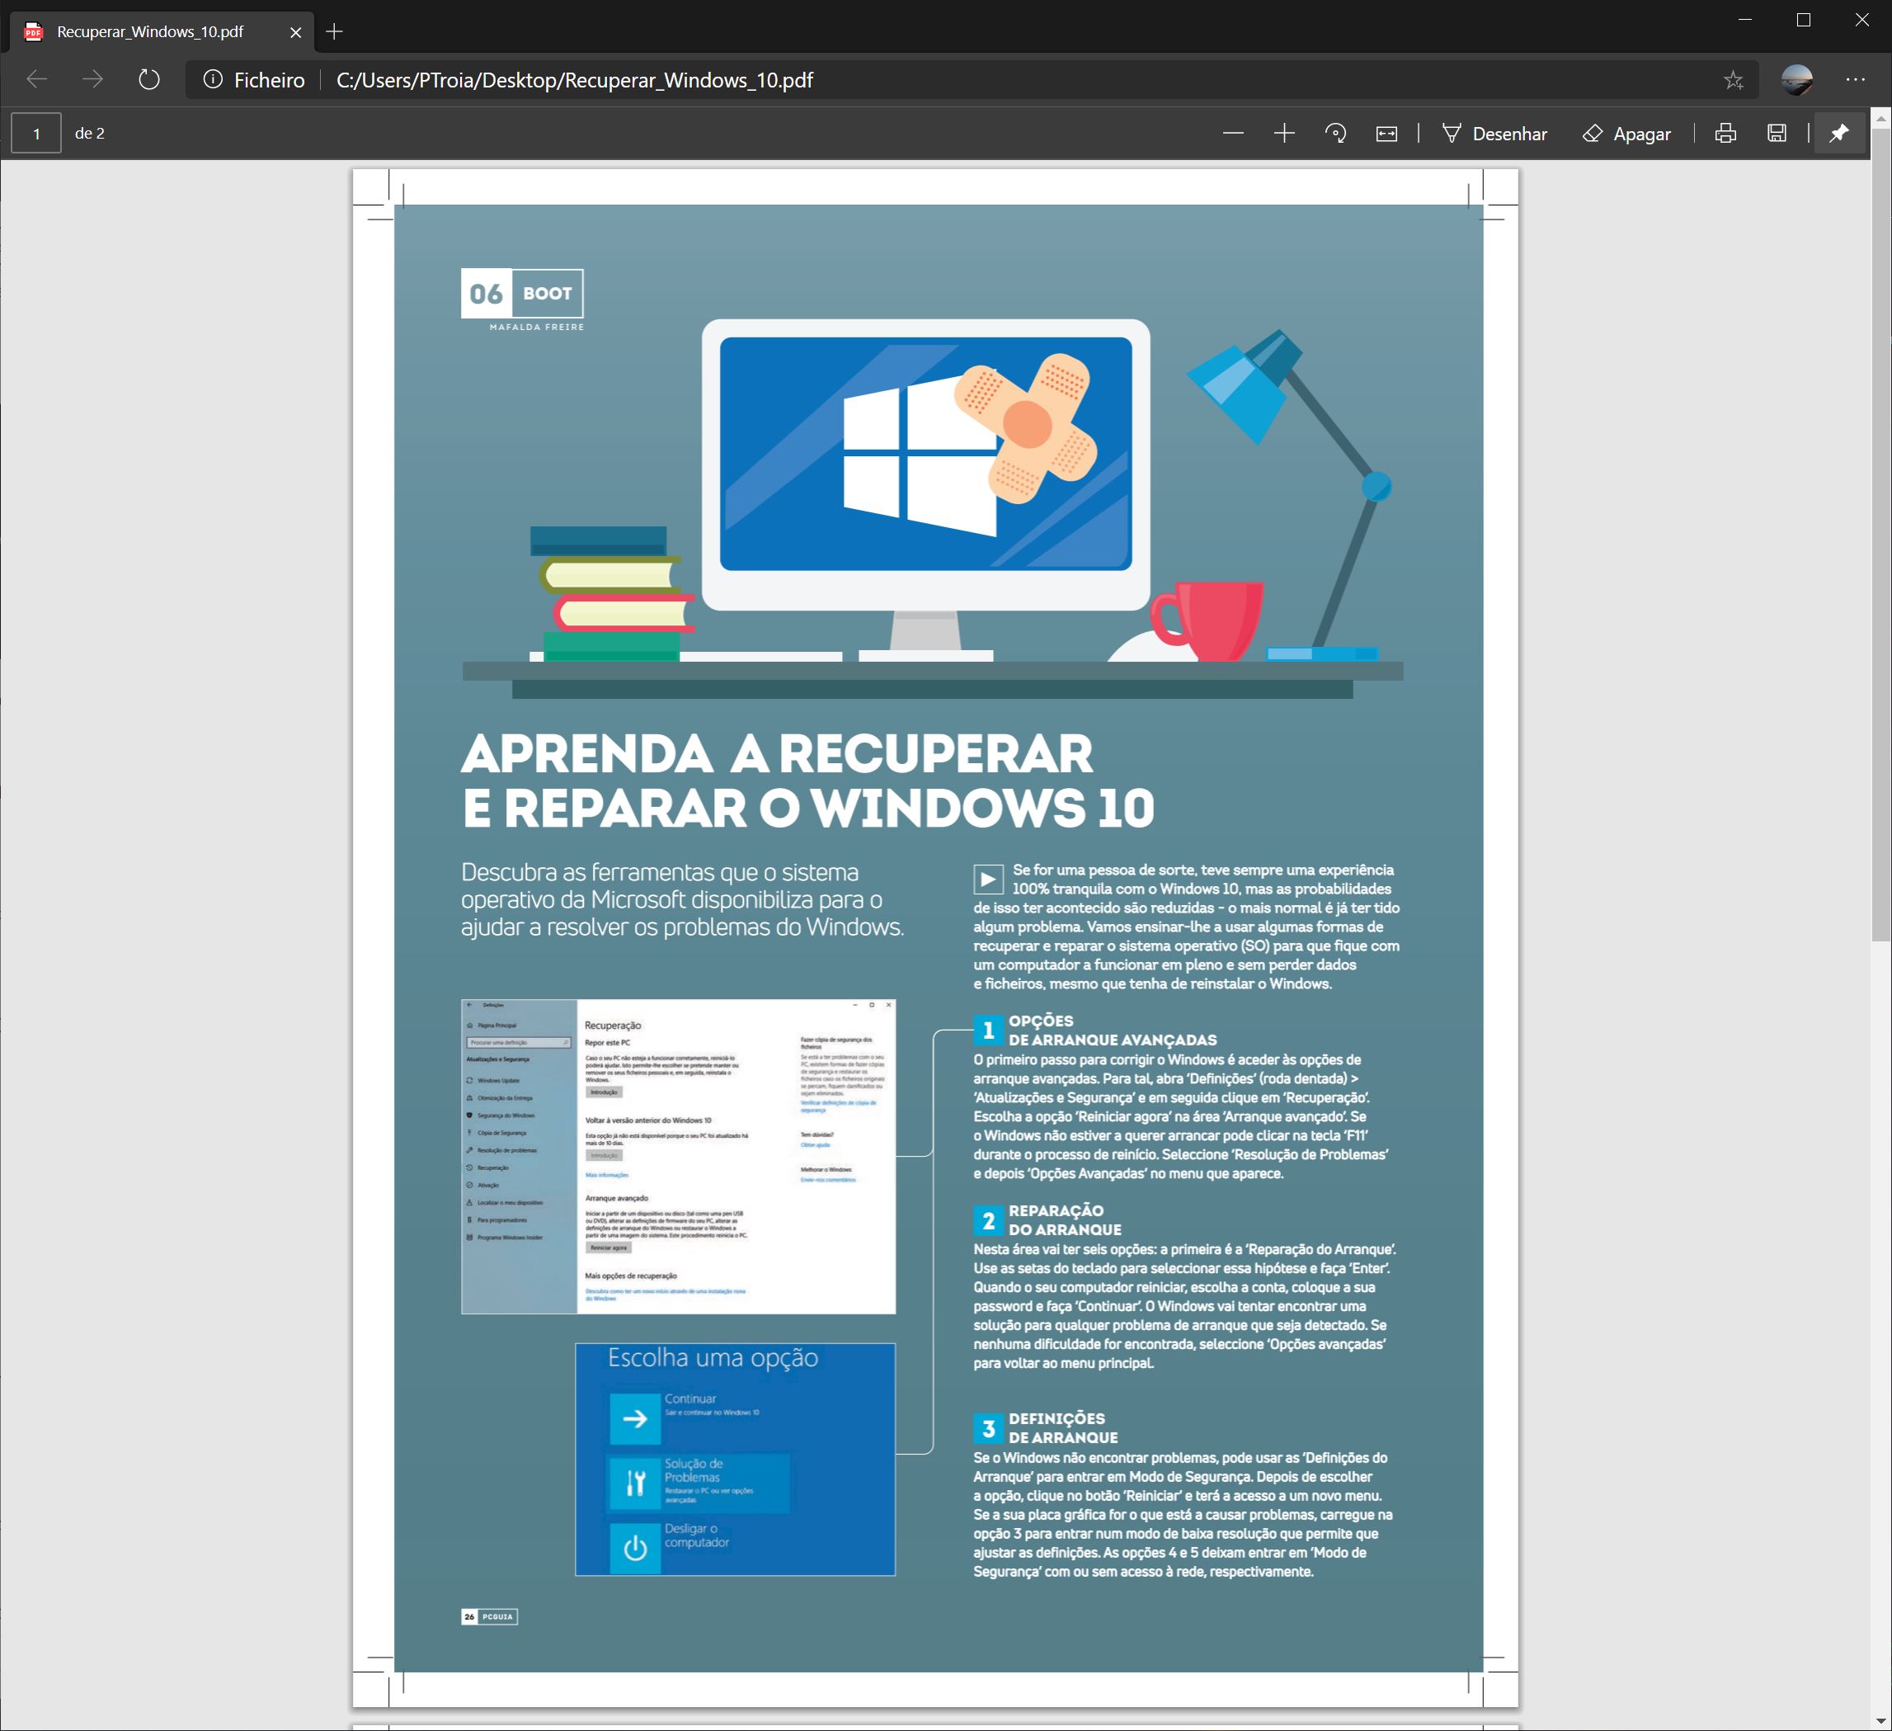Image resolution: width=1892 pixels, height=1731 pixels.
Task: Select the Desenhar drawing tool
Action: [1495, 134]
